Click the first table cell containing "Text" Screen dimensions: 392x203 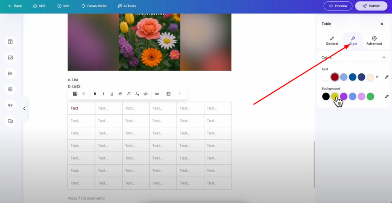pyautogui.click(x=81, y=108)
